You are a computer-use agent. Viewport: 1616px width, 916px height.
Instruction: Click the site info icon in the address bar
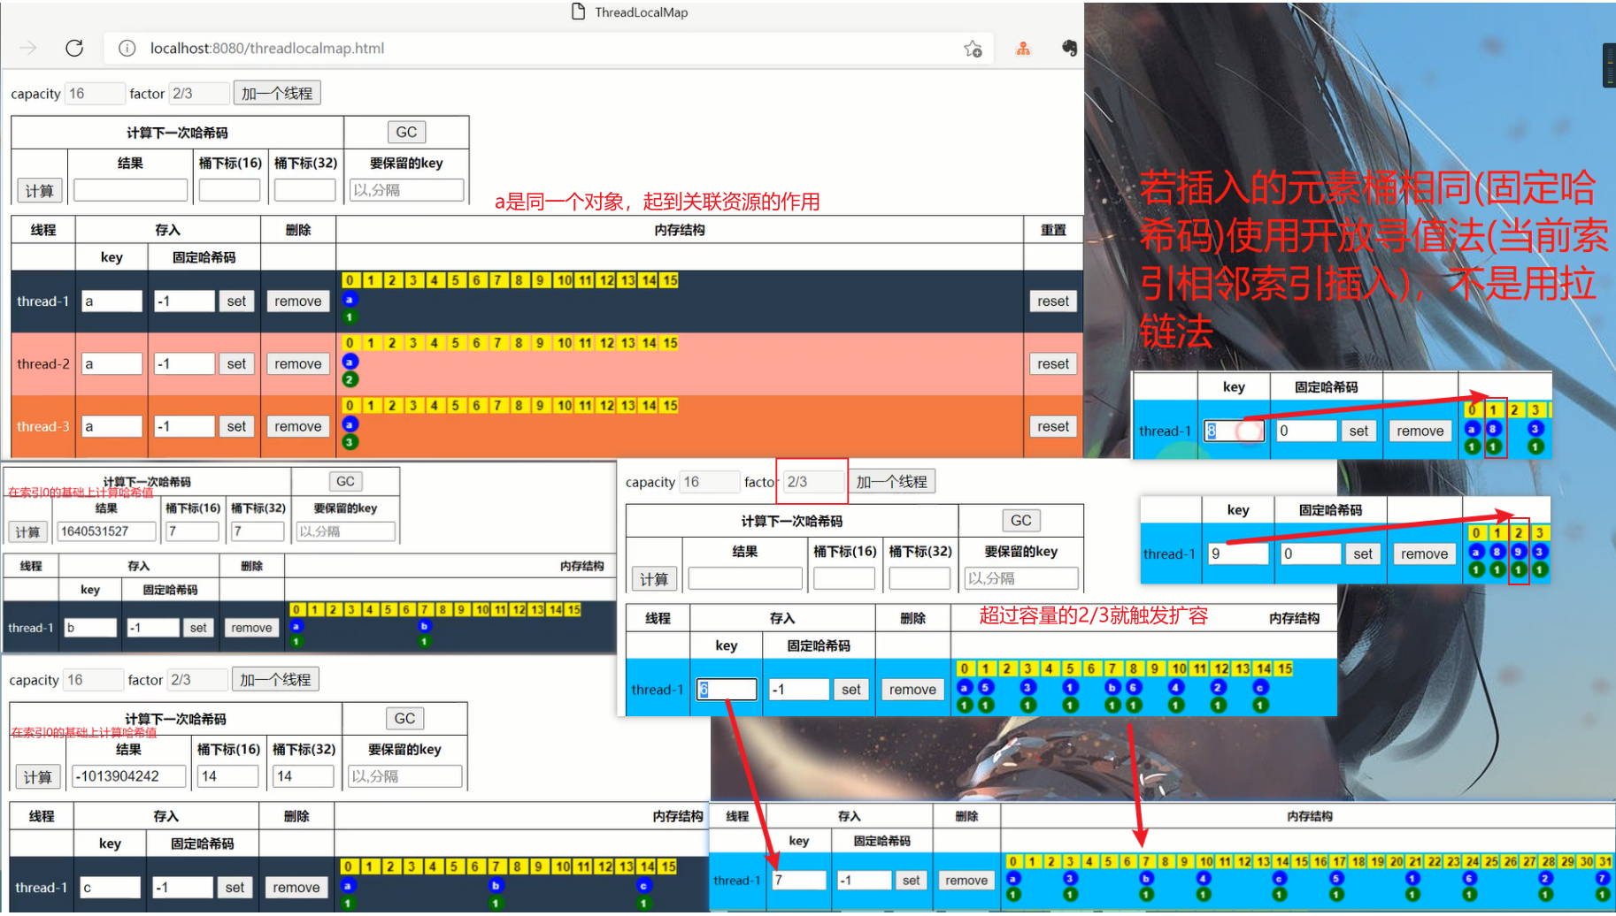(x=127, y=48)
